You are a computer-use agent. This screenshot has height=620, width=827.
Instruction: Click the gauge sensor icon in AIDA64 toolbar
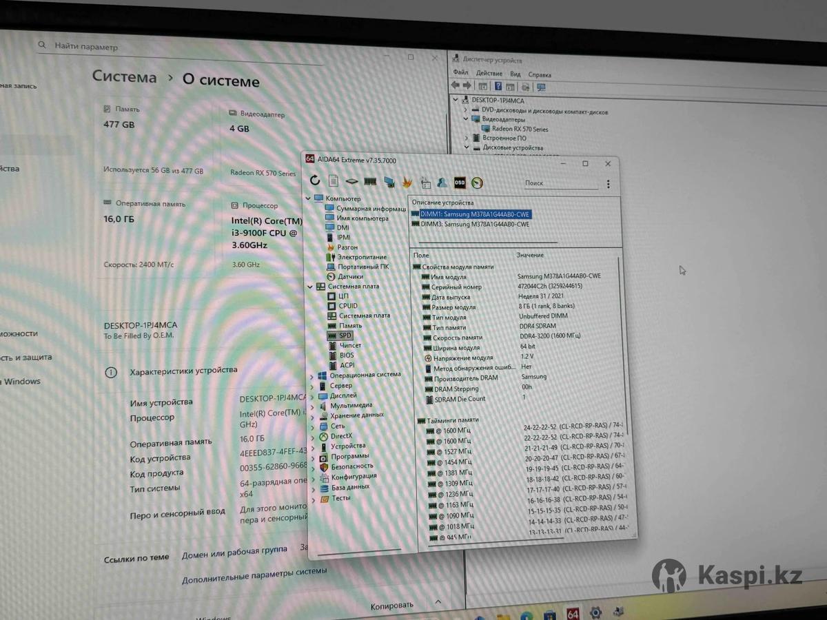[478, 183]
